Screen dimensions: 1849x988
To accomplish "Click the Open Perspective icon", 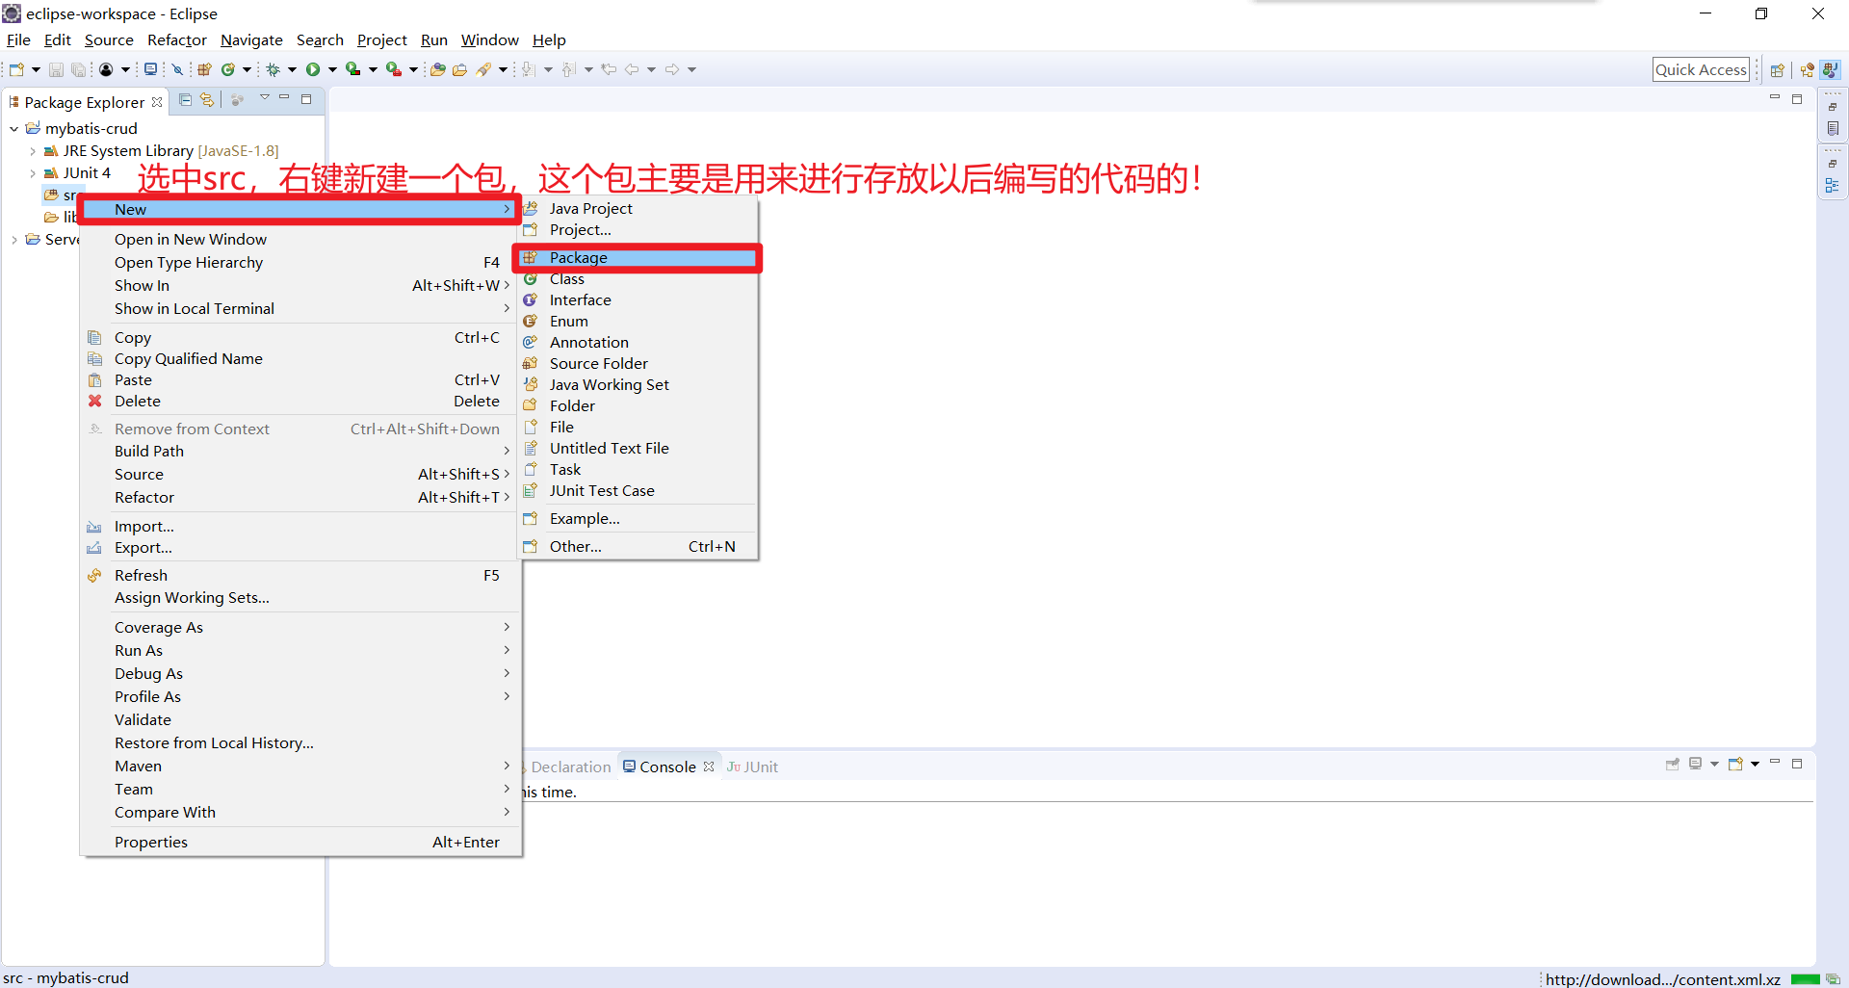I will tap(1778, 70).
